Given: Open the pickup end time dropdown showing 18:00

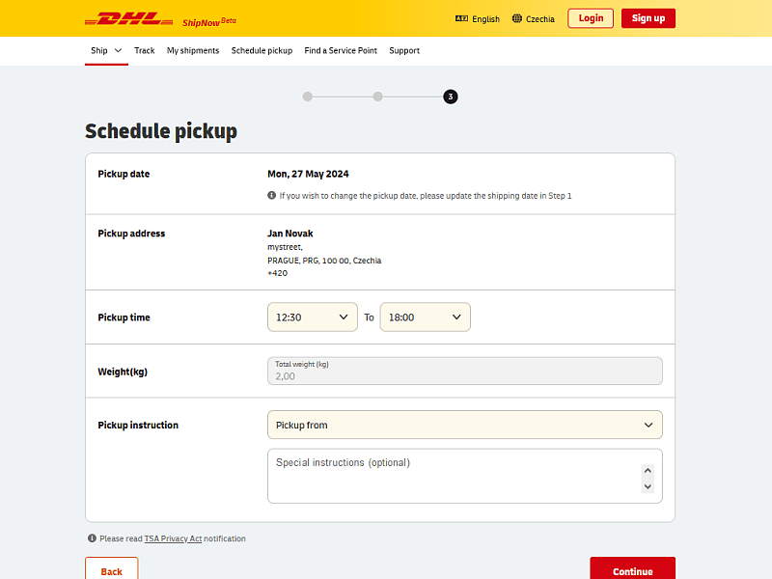Looking at the screenshot, I should (x=425, y=317).
